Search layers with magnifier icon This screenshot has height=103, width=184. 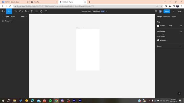[3, 17]
